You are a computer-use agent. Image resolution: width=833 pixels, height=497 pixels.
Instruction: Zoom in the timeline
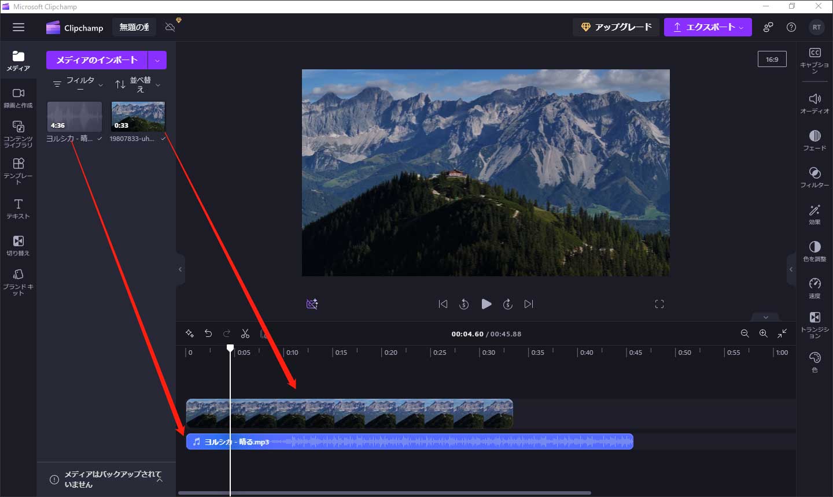764,333
